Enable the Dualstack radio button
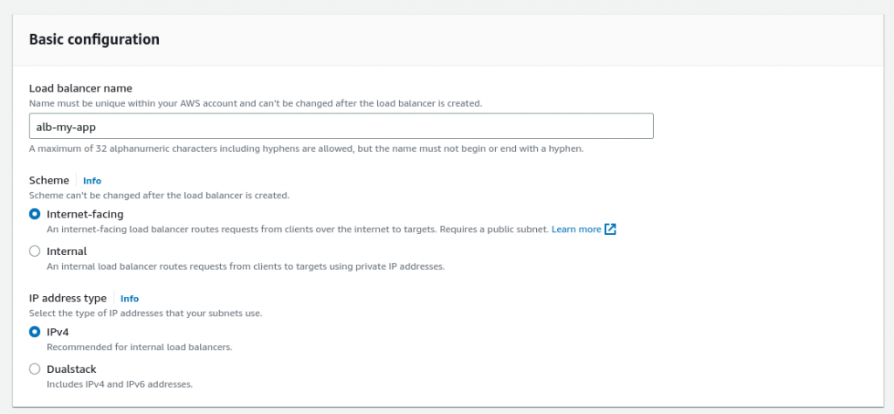Viewport: 894px width, 414px height. (x=35, y=369)
